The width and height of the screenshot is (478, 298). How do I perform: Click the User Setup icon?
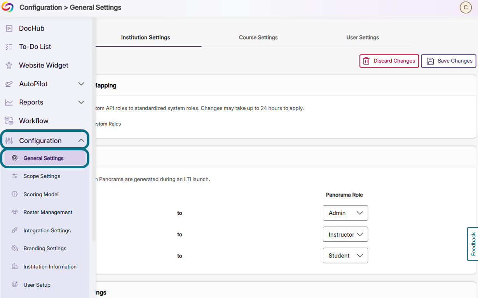click(x=15, y=285)
